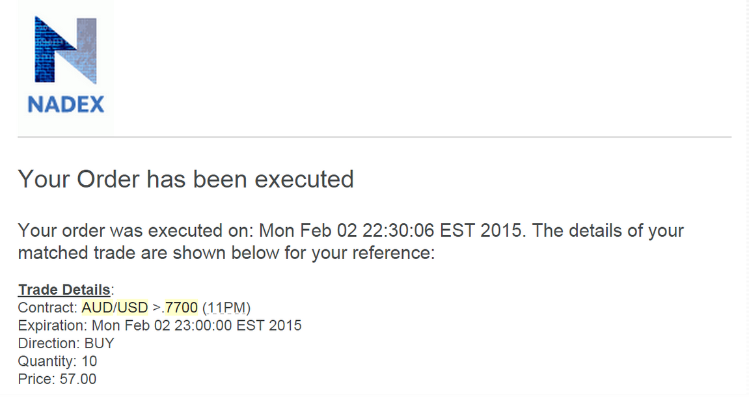Click the quantity value 10
This screenshot has width=749, height=397.
[89, 361]
